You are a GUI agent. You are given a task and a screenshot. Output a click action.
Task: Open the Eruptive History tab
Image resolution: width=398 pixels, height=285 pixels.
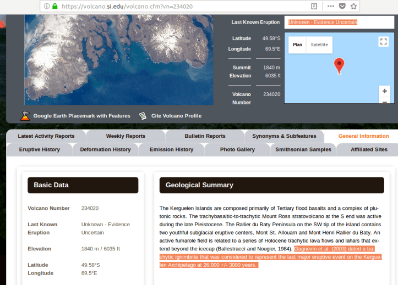pyautogui.click(x=39, y=149)
